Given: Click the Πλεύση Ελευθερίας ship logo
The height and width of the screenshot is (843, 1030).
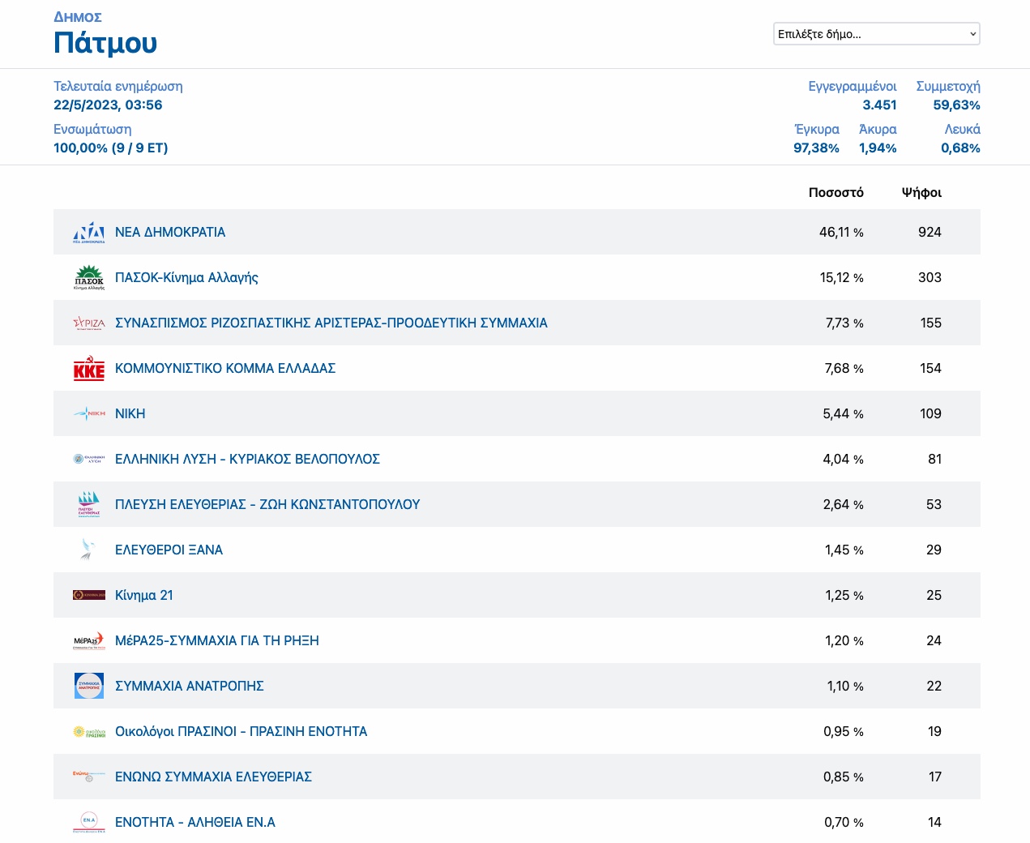Looking at the screenshot, I should [89, 504].
